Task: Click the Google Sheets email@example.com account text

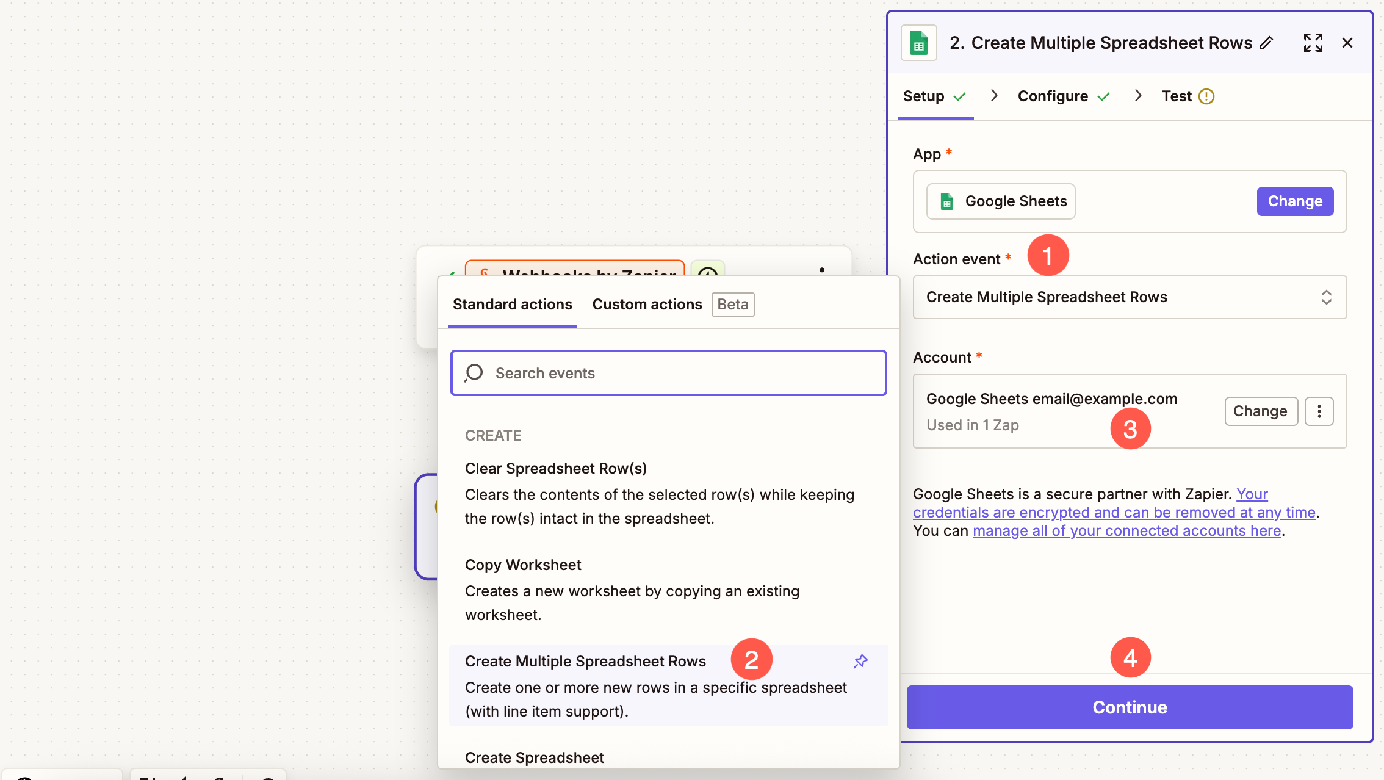Action: [1051, 399]
